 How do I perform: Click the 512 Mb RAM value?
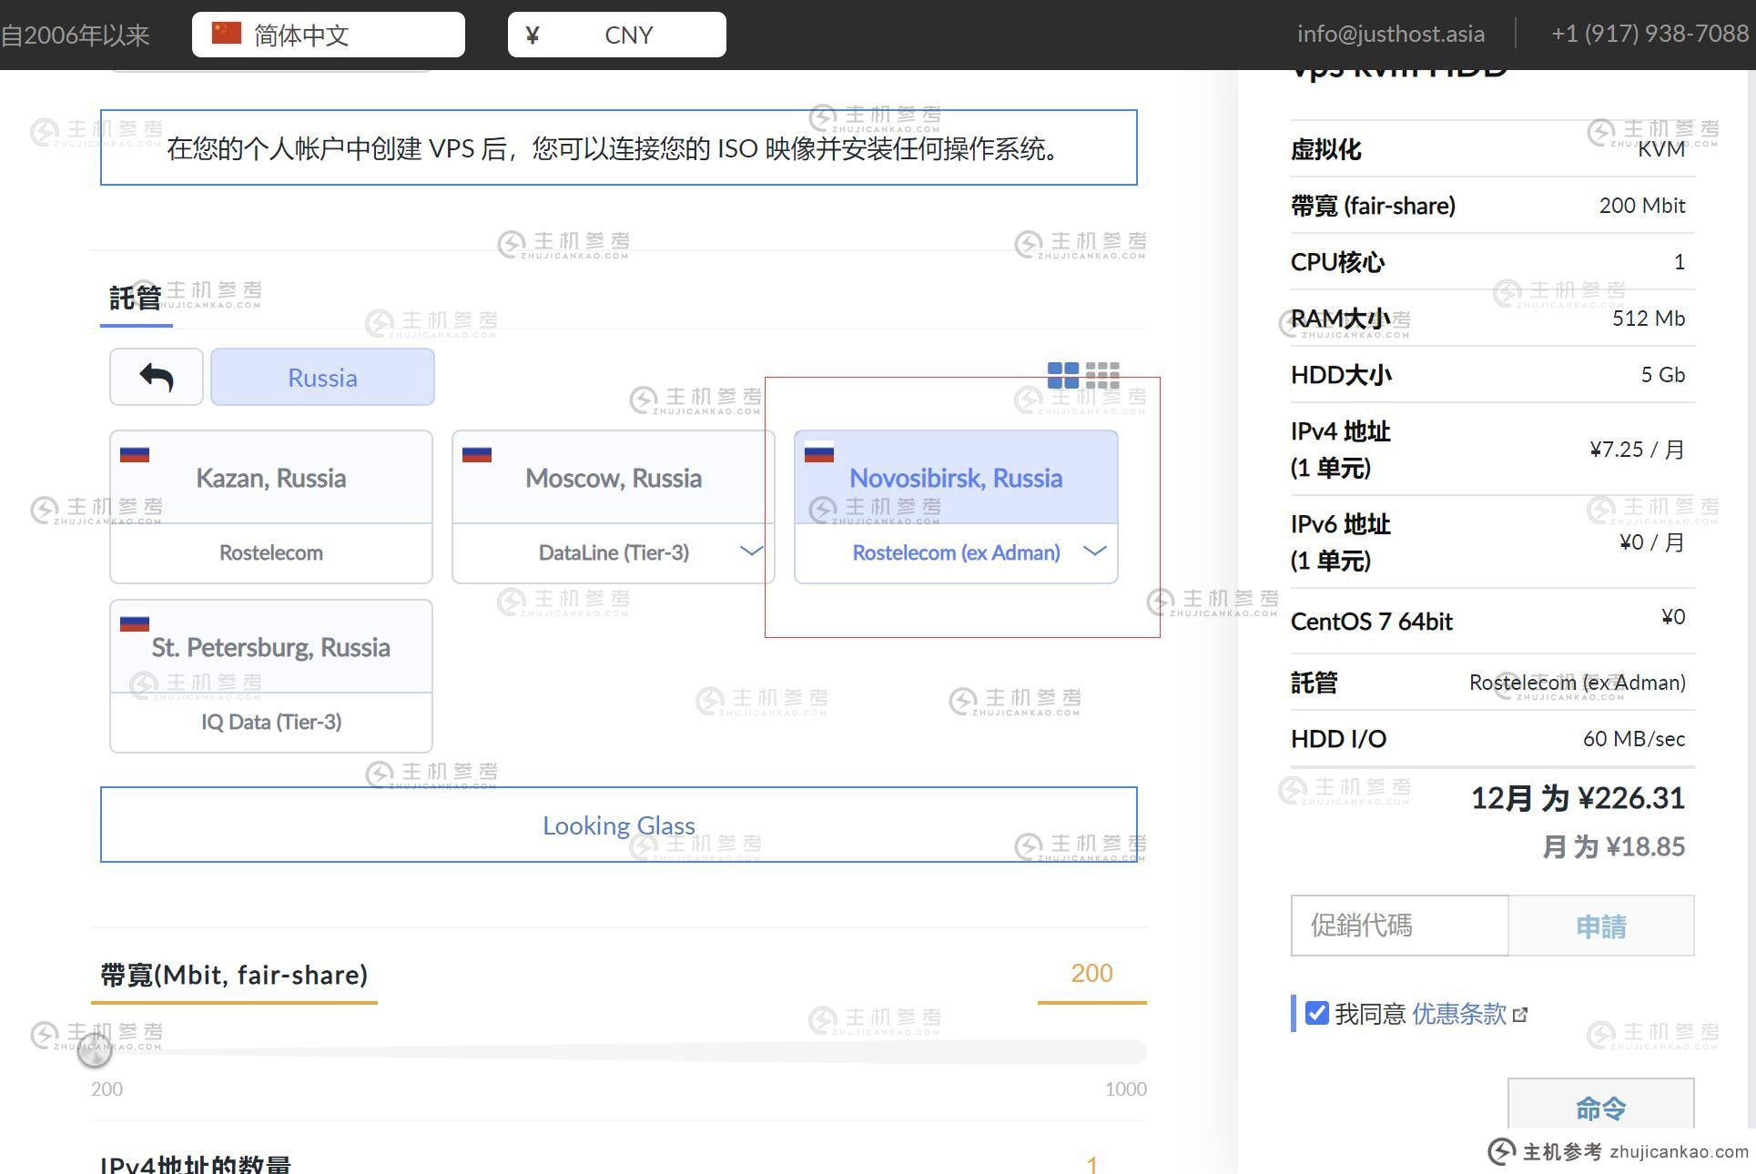tap(1649, 319)
